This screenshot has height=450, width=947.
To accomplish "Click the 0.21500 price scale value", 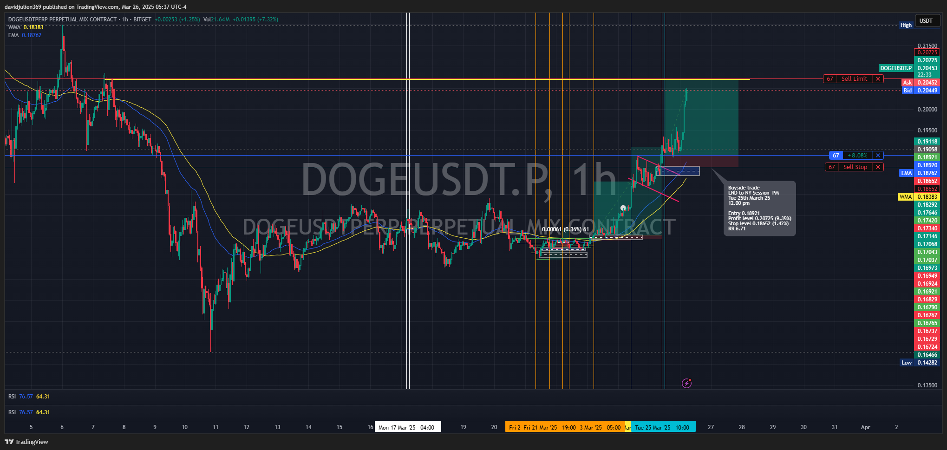I will [x=927, y=46].
